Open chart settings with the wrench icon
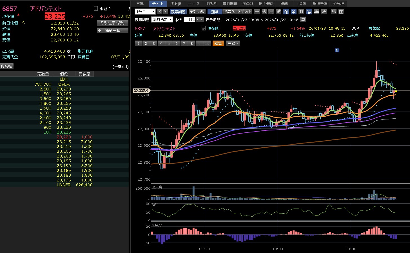Viewport: 410px width, 253px height. [324, 12]
